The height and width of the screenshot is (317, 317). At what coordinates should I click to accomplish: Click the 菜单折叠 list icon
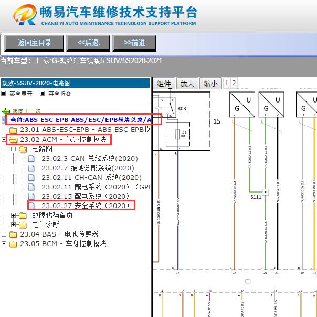click(42, 94)
